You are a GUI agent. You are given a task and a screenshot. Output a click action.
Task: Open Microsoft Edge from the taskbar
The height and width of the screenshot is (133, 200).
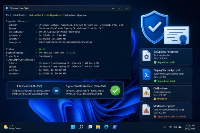tap(106, 127)
